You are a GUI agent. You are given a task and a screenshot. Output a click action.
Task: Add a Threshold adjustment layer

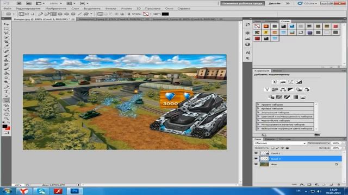coord(287,97)
